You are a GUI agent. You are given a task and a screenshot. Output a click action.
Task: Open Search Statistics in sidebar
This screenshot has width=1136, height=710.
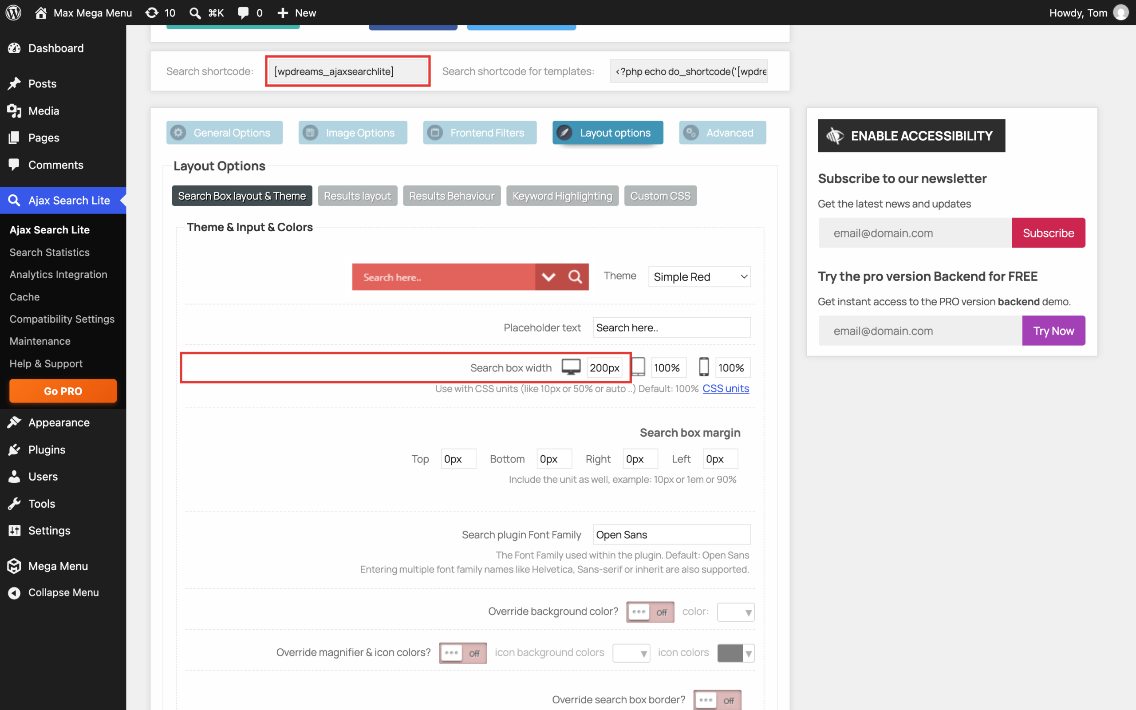[x=49, y=252]
